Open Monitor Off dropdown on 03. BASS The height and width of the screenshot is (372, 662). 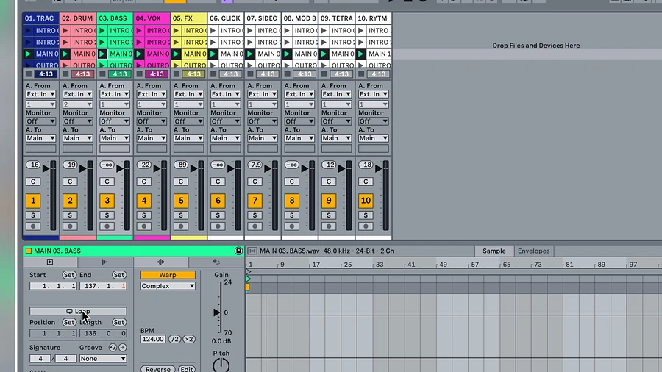[115, 121]
